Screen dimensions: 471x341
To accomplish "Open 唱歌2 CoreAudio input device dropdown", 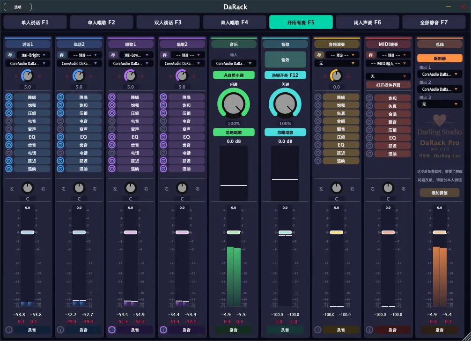I will 182,63.
